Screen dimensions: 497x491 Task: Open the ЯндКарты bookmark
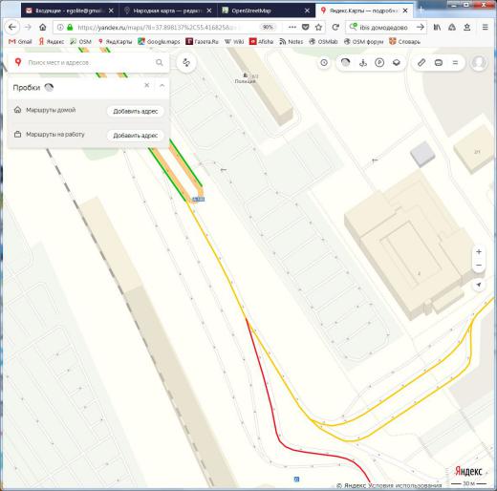[115, 41]
